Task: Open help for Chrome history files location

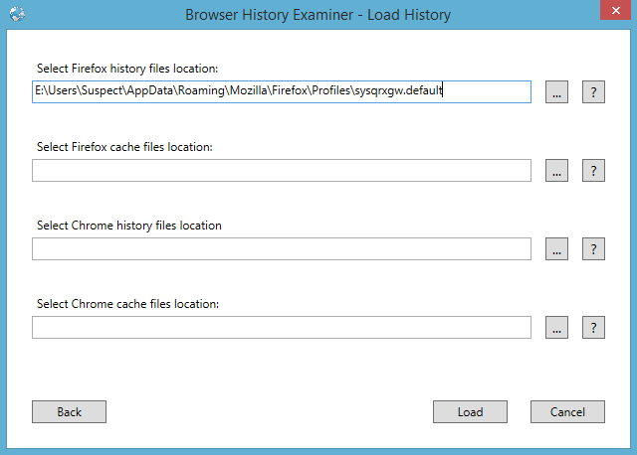Action: (593, 249)
